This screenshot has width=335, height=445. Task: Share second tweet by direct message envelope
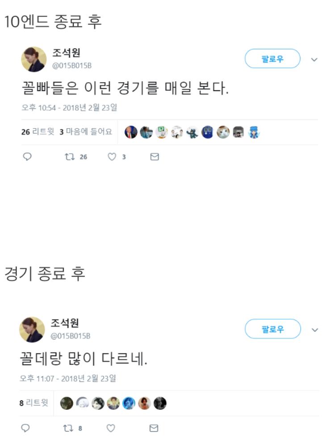point(154,428)
